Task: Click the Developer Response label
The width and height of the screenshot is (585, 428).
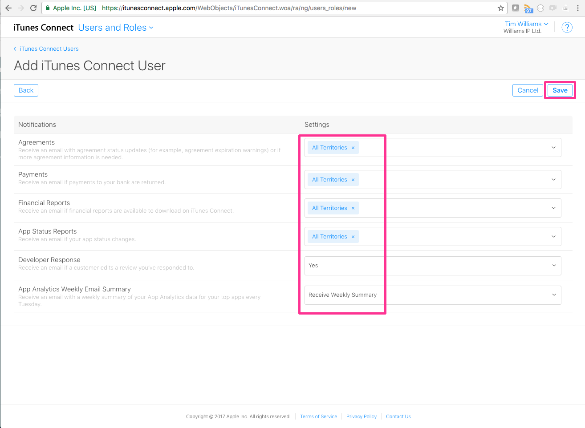Action: [49, 260]
